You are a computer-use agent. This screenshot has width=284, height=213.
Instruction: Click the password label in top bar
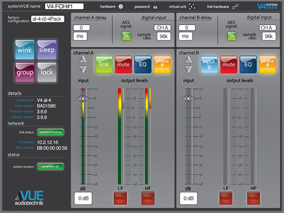[142, 7]
